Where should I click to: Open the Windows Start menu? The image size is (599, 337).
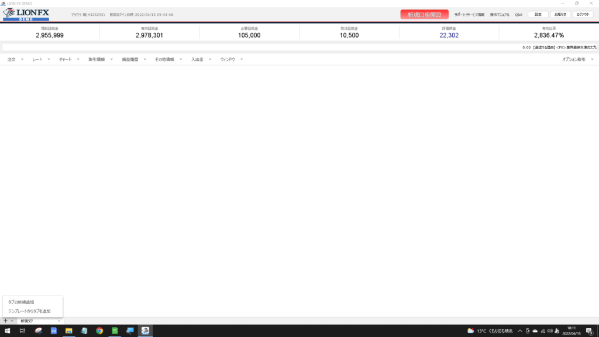coord(7,331)
